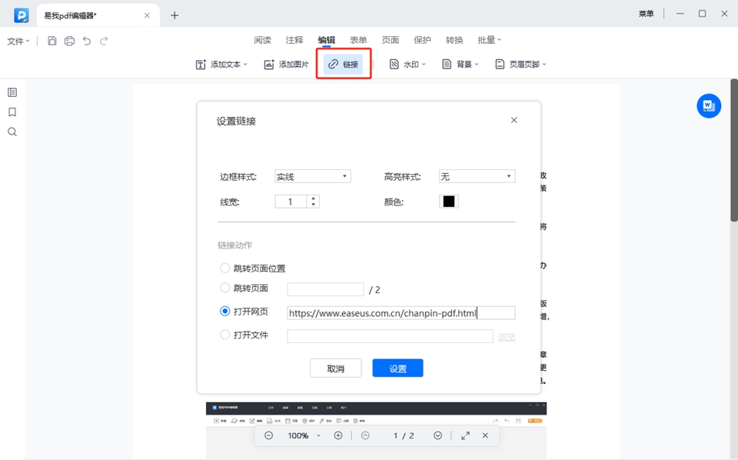Select the 跳转页面 radio button
Viewport: 738px width, 460px height.
(x=225, y=288)
